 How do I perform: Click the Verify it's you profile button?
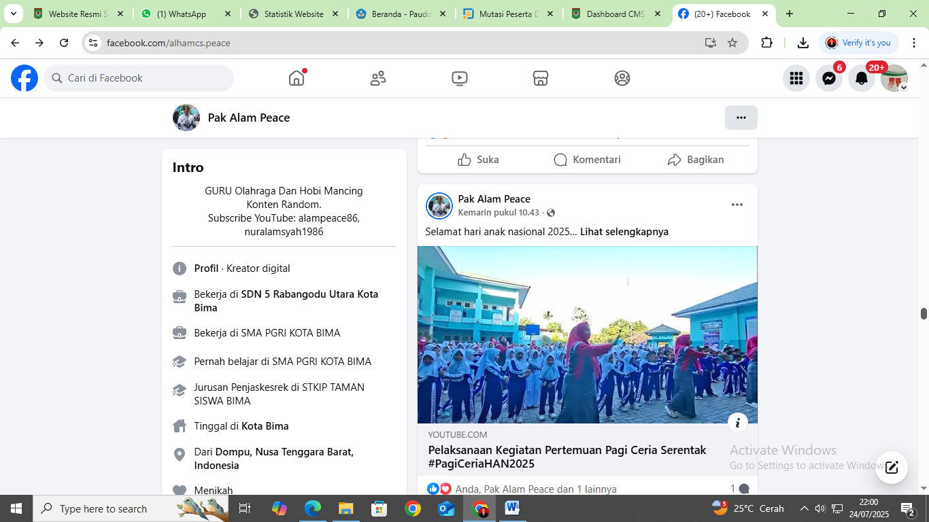(x=858, y=43)
